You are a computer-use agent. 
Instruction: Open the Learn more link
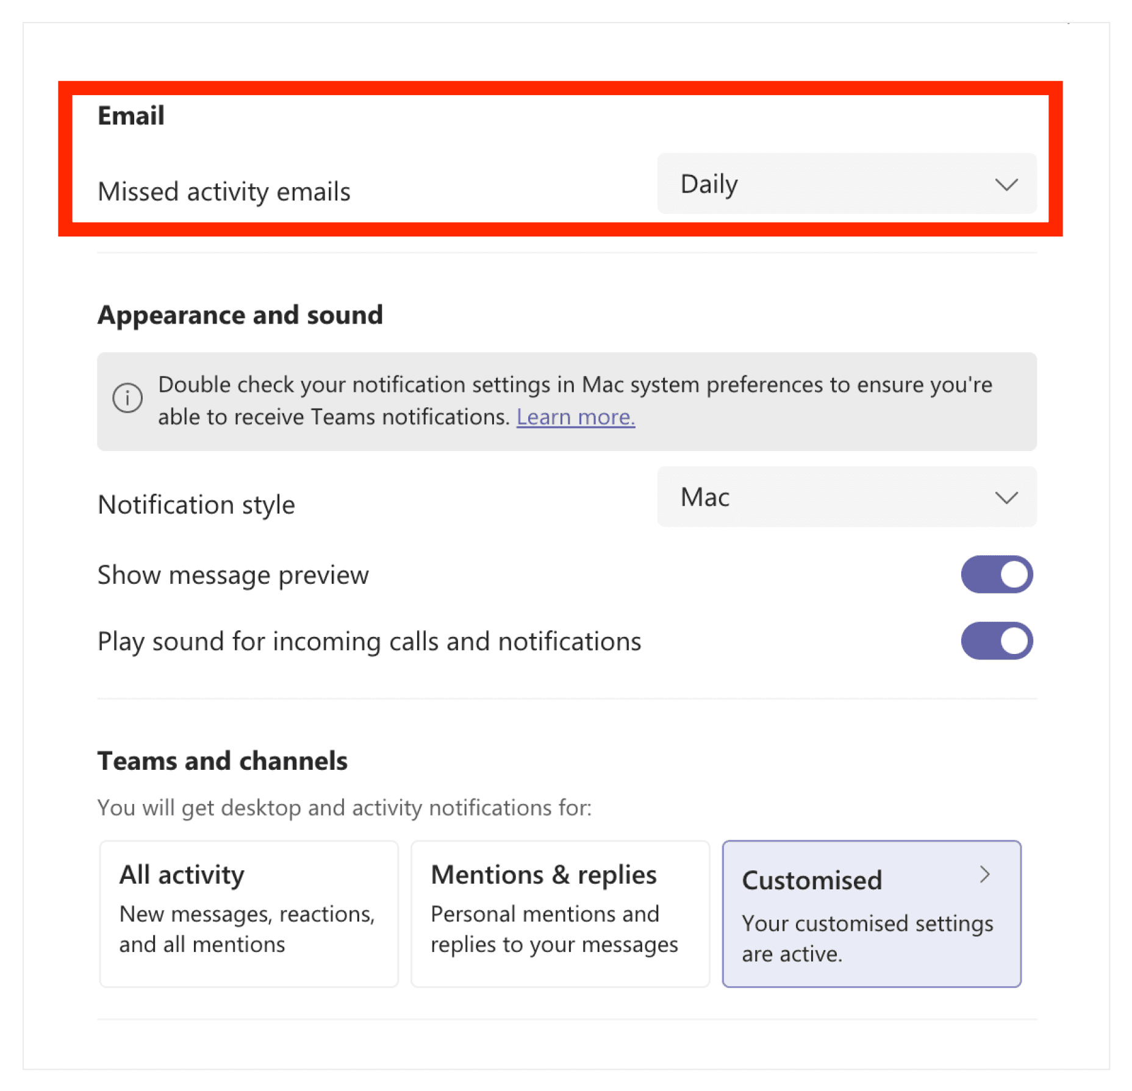click(575, 418)
